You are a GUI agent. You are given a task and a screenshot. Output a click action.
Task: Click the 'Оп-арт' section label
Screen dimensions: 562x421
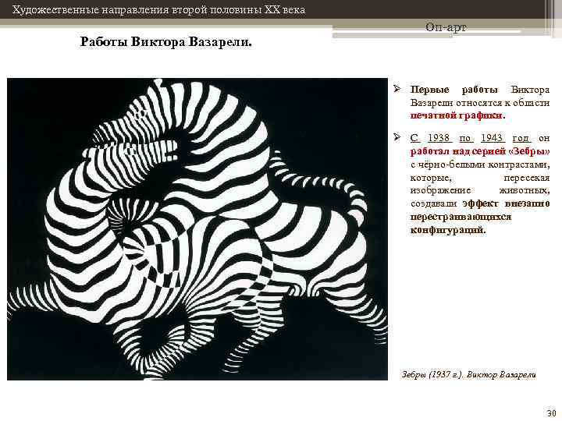tap(446, 27)
